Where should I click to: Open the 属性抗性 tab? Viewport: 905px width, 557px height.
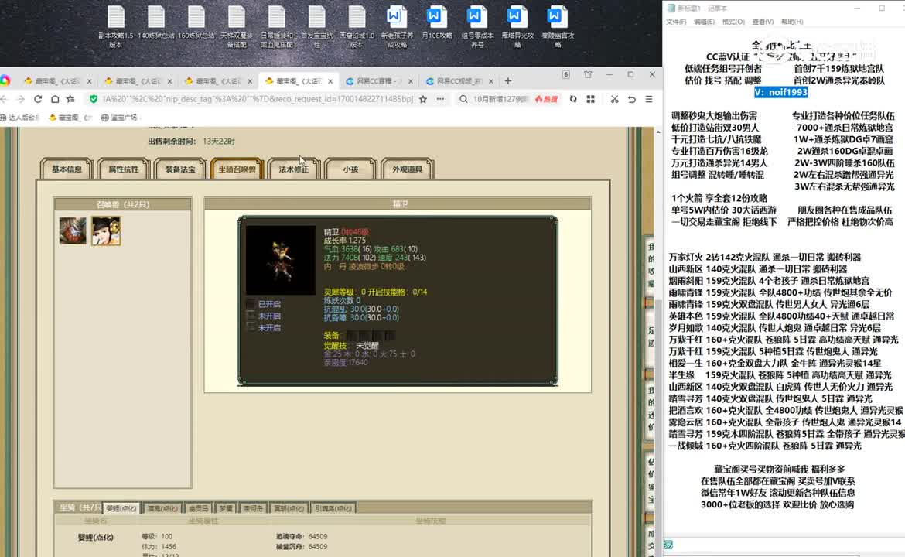tap(124, 169)
